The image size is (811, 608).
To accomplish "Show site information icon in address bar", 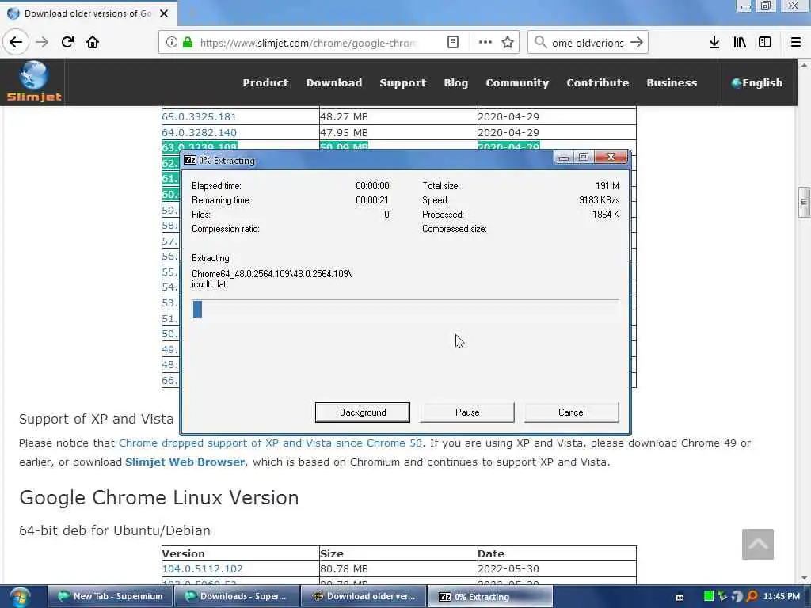I will [x=171, y=43].
